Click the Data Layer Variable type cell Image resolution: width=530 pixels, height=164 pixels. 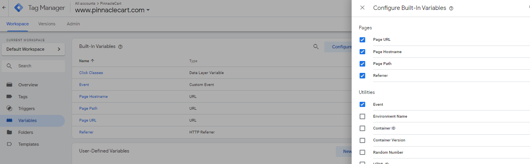click(207, 73)
